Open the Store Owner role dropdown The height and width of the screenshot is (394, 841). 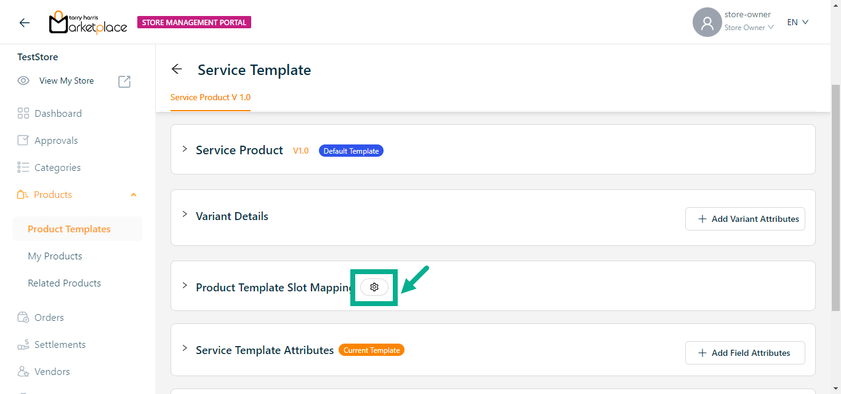pos(749,28)
